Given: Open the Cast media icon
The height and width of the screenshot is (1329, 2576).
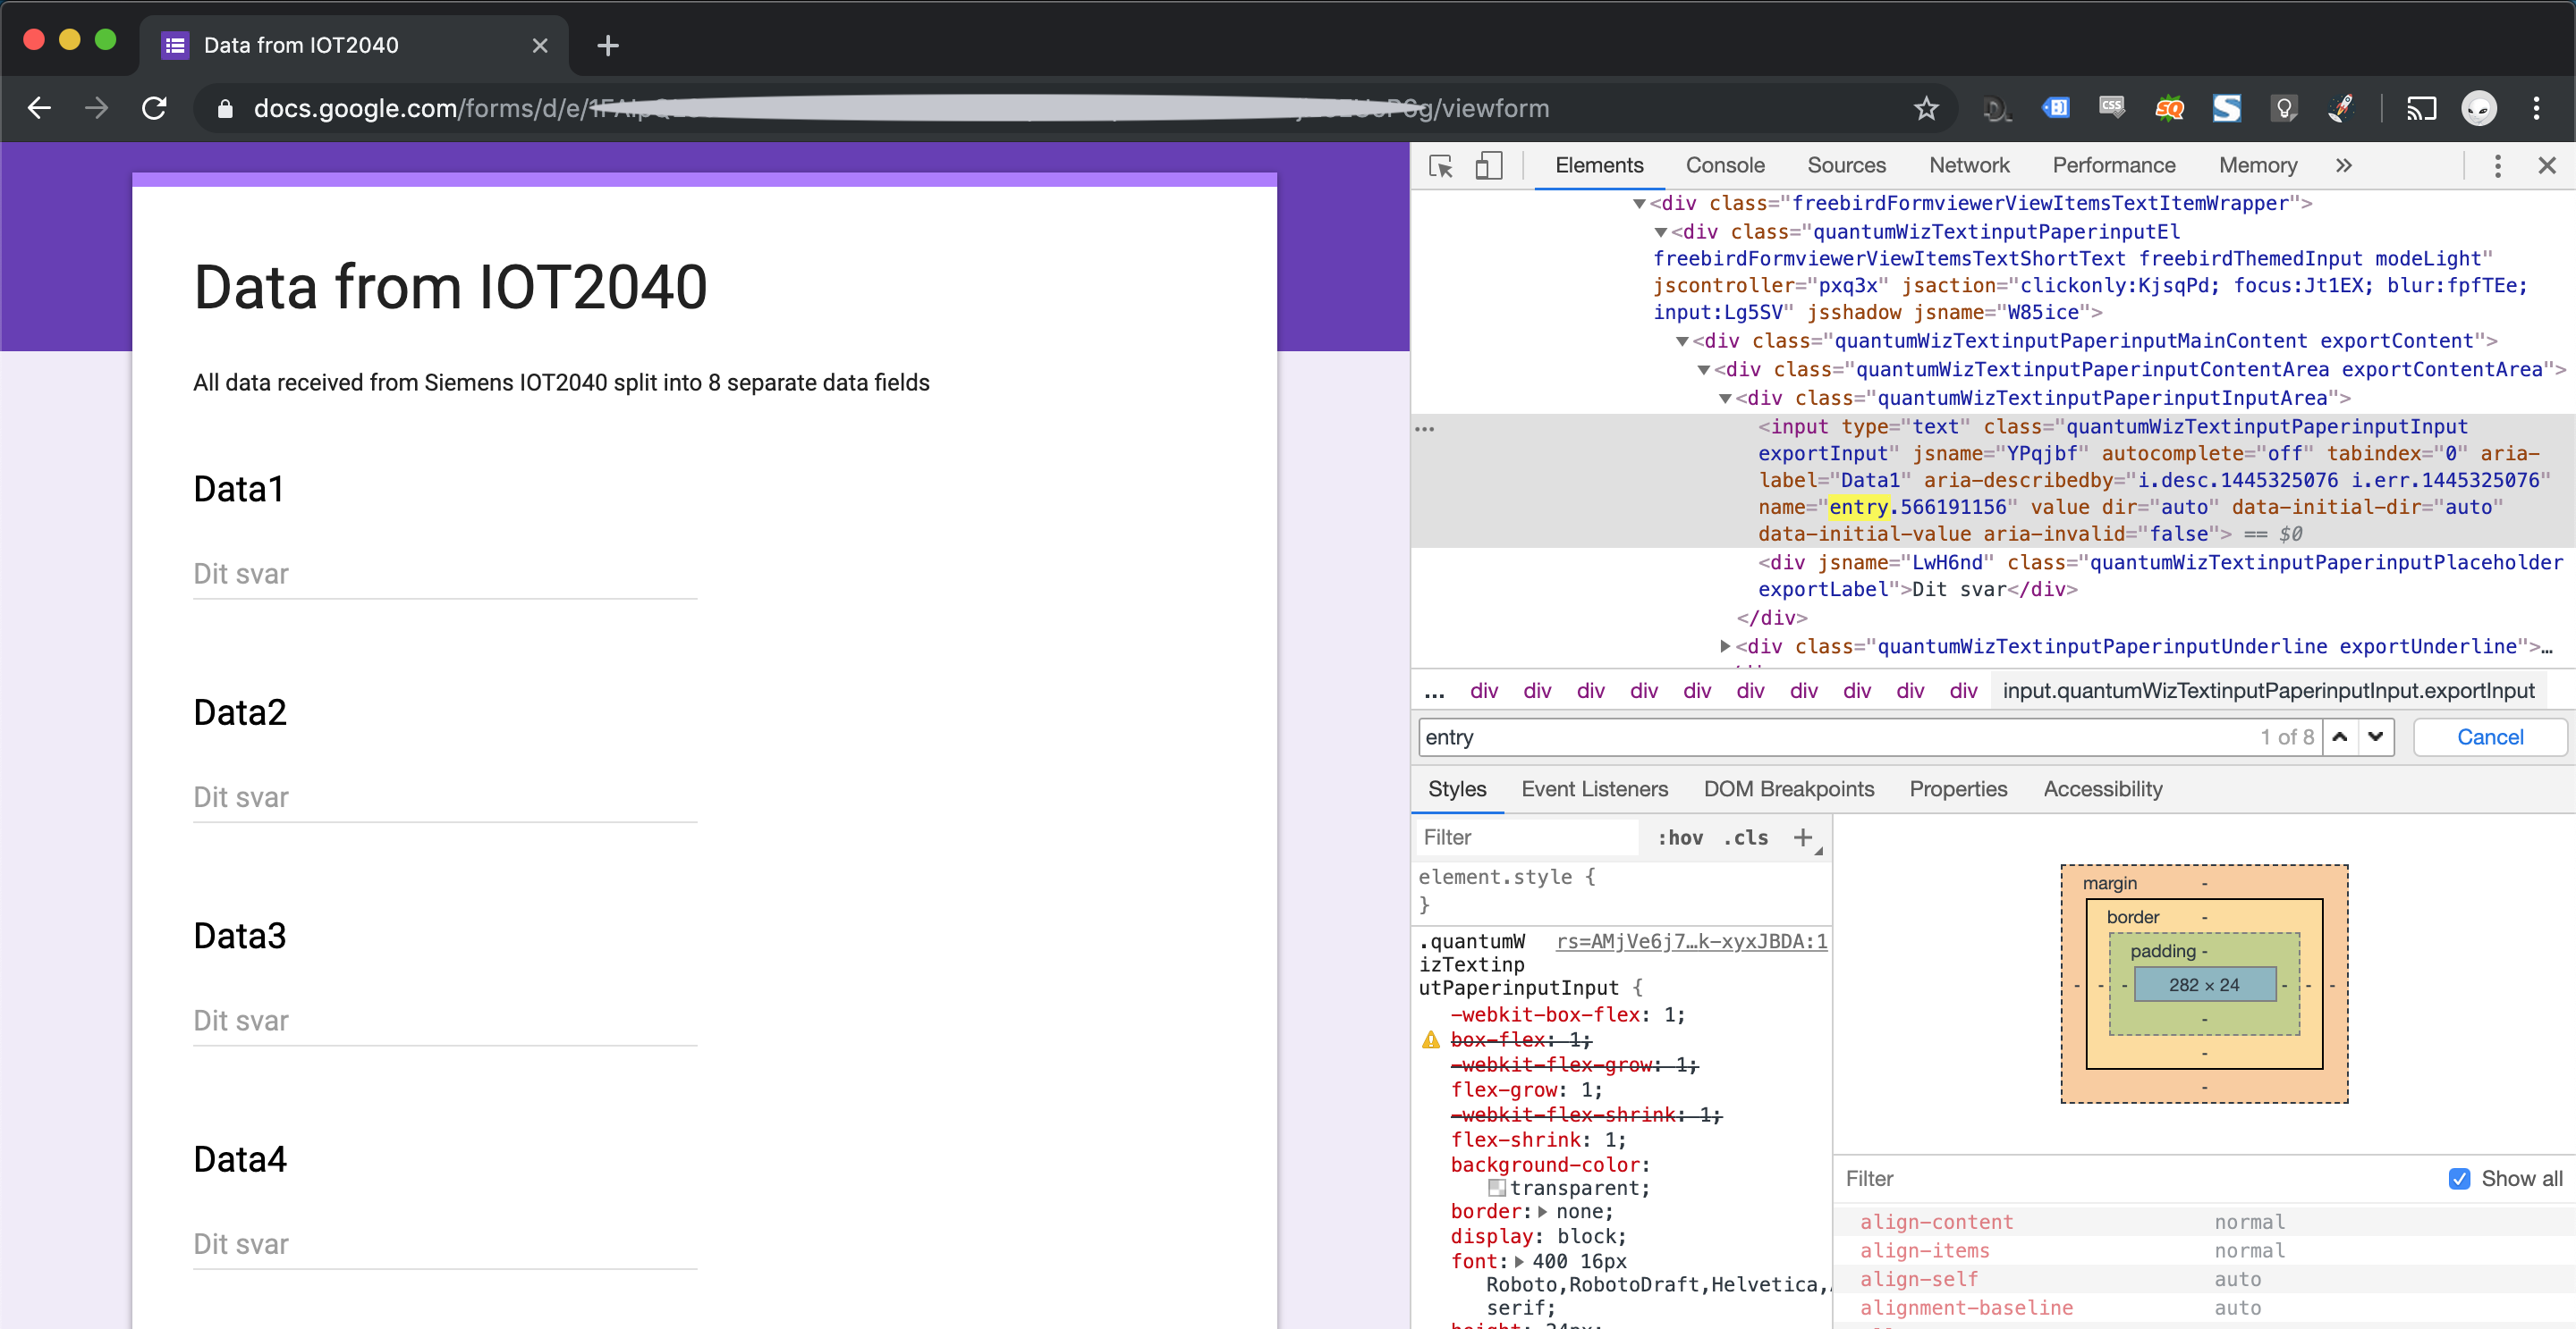Looking at the screenshot, I should pyautogui.click(x=2421, y=108).
